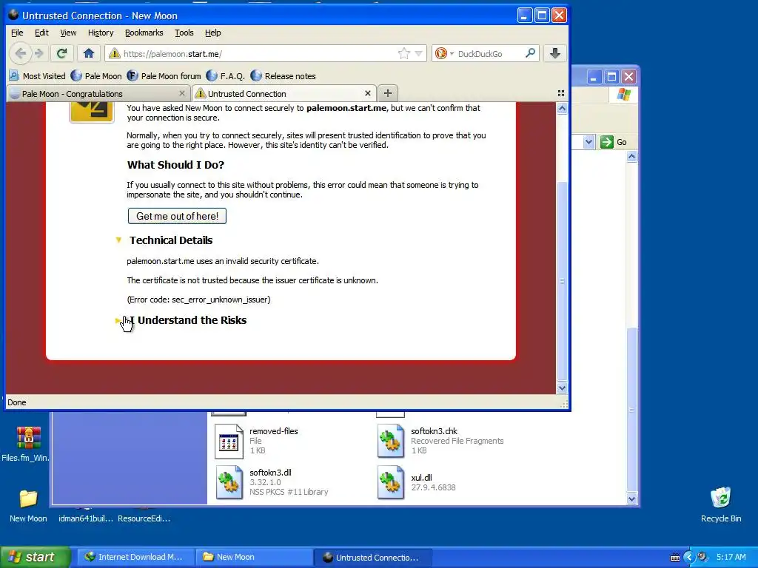Click the search magnifier icon
Image resolution: width=758 pixels, height=568 pixels.
[530, 53]
